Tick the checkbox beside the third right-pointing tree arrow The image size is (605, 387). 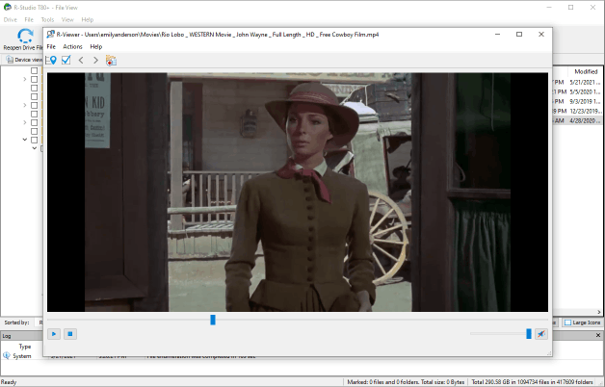35,122
